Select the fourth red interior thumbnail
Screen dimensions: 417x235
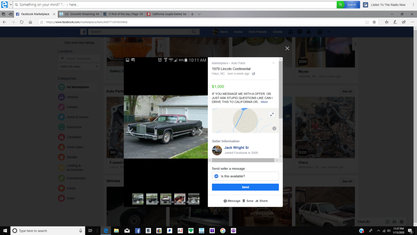point(180,199)
